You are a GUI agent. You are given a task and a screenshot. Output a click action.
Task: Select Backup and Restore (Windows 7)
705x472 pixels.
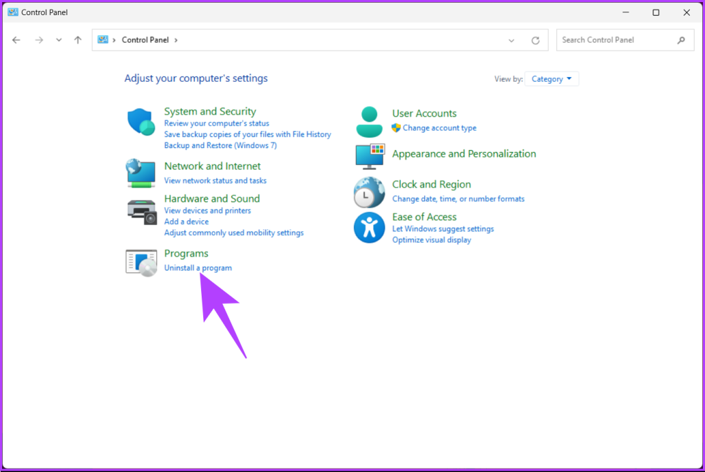tap(220, 145)
